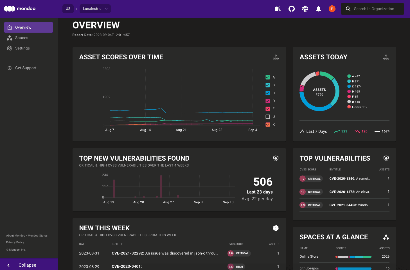This screenshot has width=410, height=270.
Task: Click shield icon in Top Vulnerabilities panel
Action: point(386,158)
